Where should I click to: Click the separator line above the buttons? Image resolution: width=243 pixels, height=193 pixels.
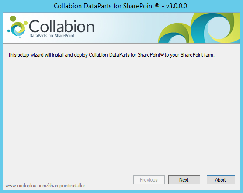121,170
